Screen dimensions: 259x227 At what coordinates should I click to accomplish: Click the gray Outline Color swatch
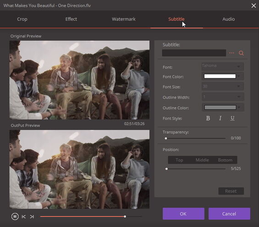[x=220, y=107]
